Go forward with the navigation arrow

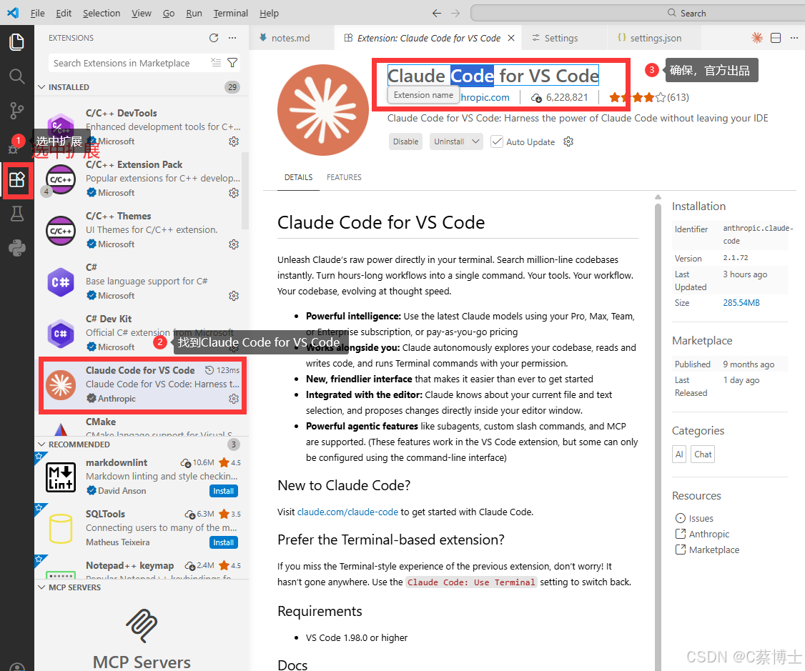pos(455,14)
